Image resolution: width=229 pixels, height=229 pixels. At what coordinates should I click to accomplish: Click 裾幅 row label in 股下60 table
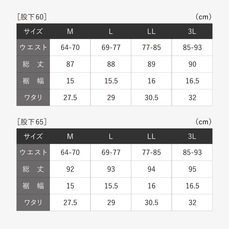coord(33,81)
